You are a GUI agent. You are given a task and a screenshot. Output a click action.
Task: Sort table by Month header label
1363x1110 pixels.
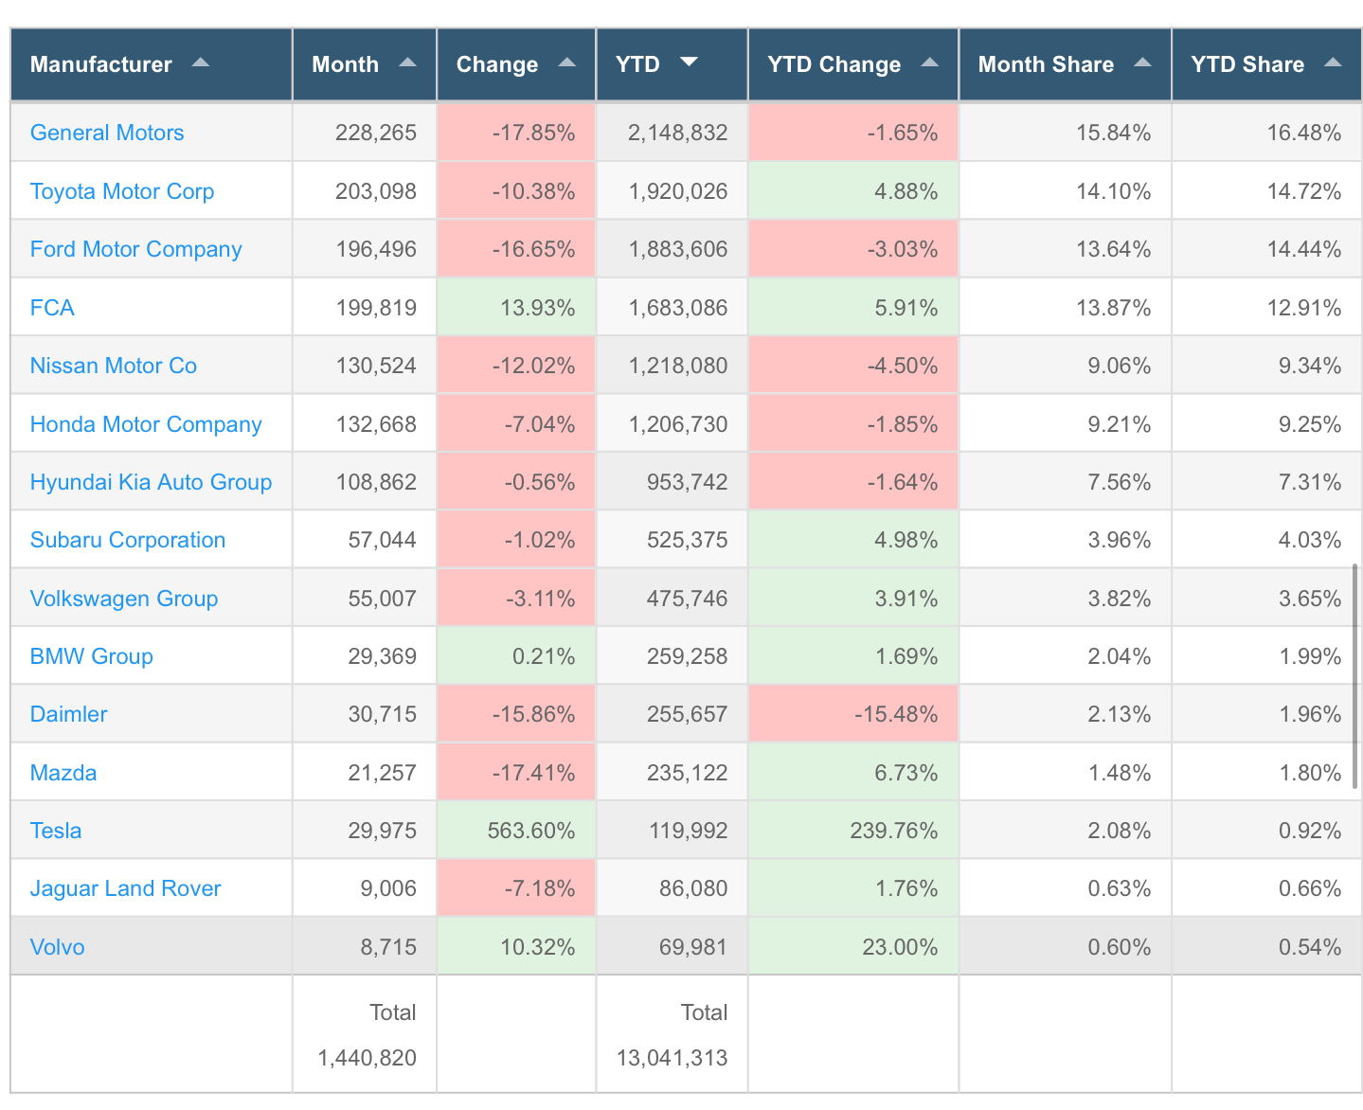click(345, 64)
